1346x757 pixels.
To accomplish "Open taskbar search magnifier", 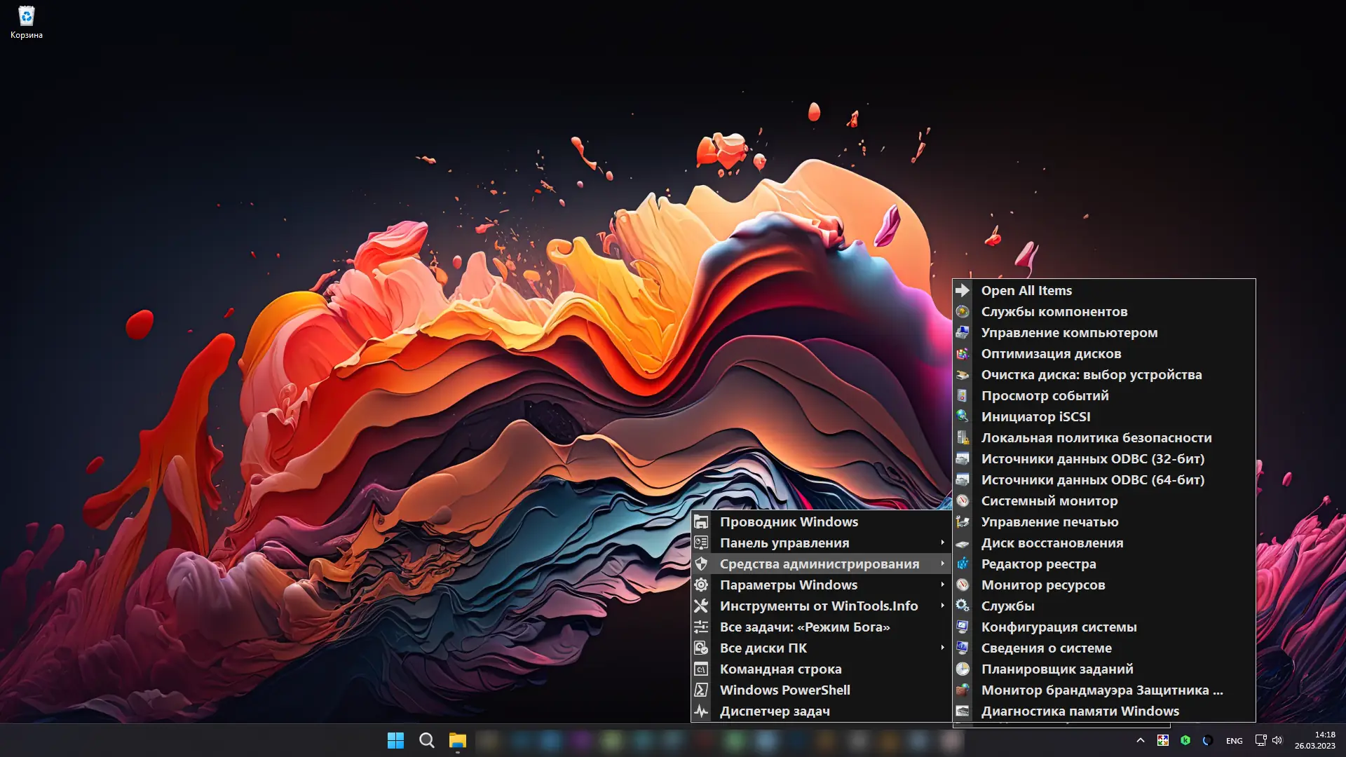I will (426, 740).
